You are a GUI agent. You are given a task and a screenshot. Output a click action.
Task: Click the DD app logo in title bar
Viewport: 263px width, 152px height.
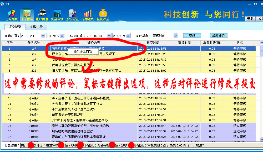tap(2, 4)
